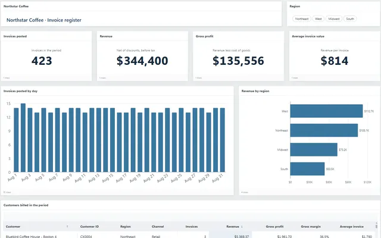Click the 'Revenue by region' heading
The image size is (381, 238).
[255, 91]
